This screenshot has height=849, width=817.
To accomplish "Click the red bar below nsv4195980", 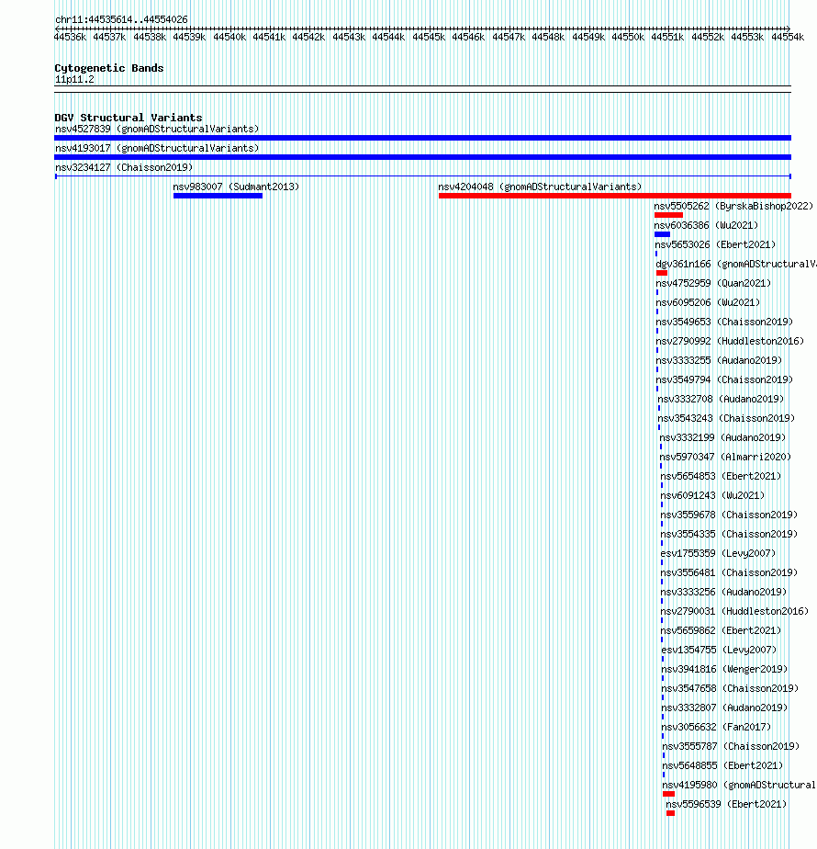I will click(669, 794).
